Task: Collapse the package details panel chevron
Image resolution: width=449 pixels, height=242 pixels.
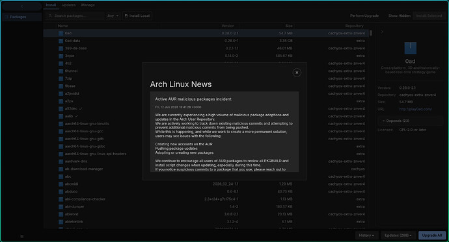Action: click(382, 32)
